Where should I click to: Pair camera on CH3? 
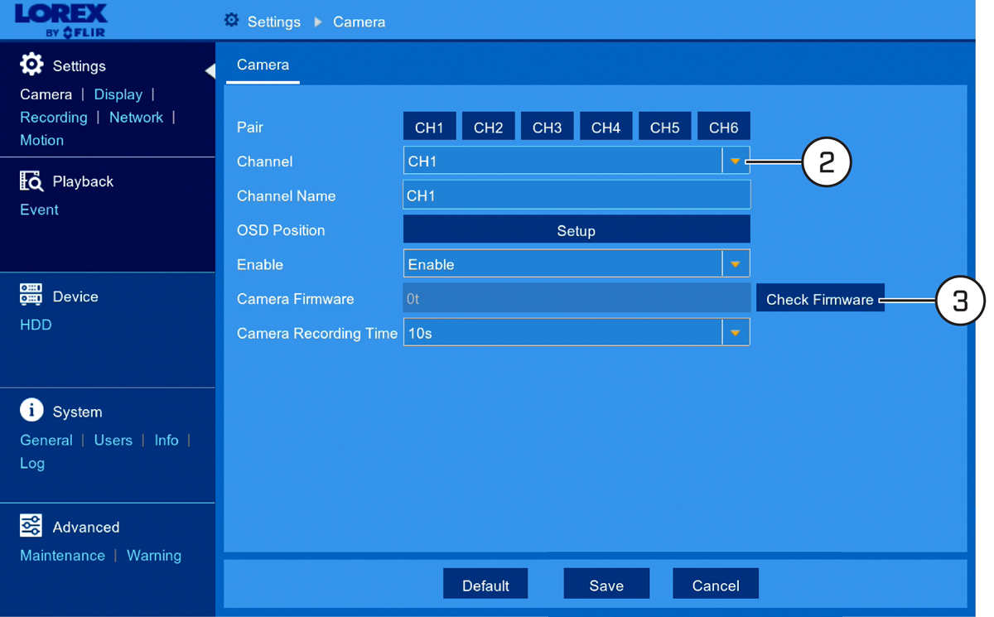tap(547, 127)
